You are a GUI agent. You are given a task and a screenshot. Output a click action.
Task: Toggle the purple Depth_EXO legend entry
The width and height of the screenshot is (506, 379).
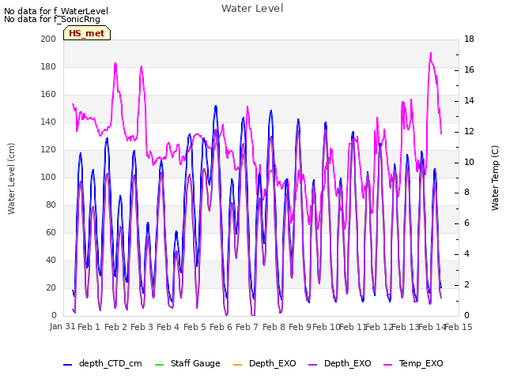pos(339,363)
